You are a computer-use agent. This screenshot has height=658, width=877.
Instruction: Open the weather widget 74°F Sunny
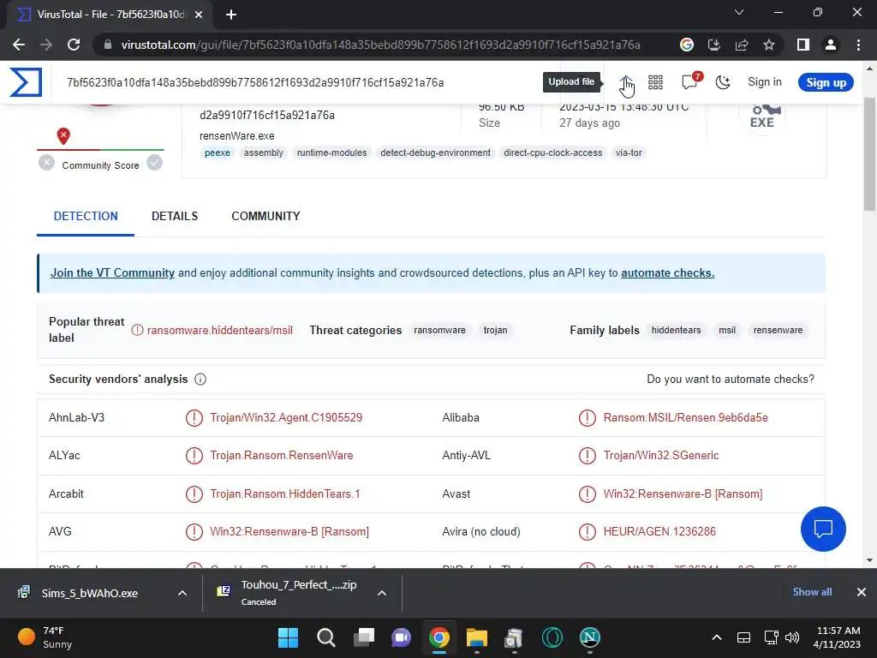(x=46, y=637)
